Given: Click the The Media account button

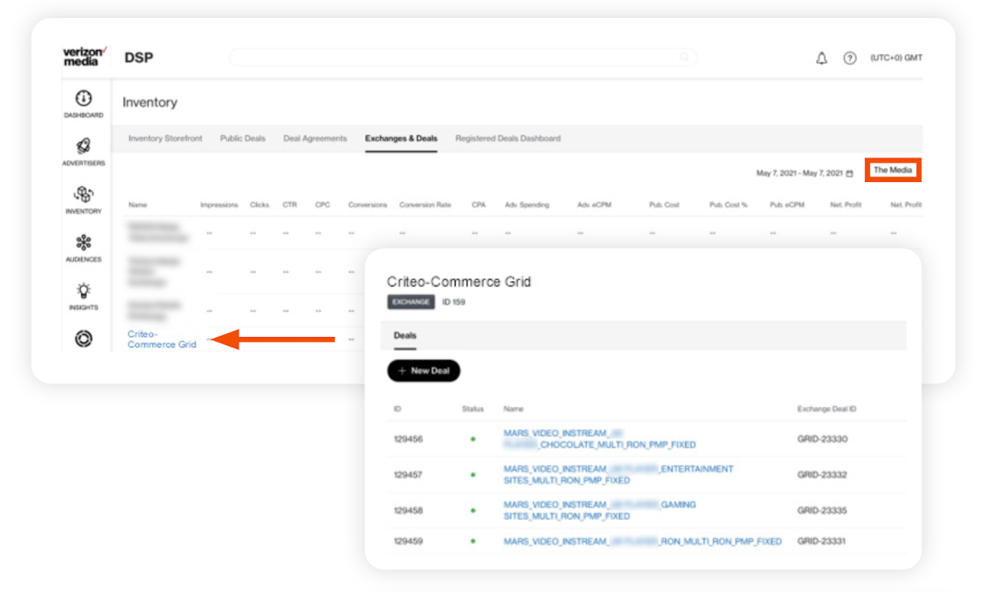Looking at the screenshot, I should [x=893, y=170].
